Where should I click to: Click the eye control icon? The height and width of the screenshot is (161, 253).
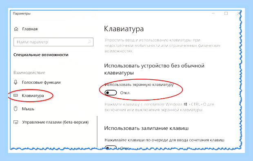click(16, 122)
